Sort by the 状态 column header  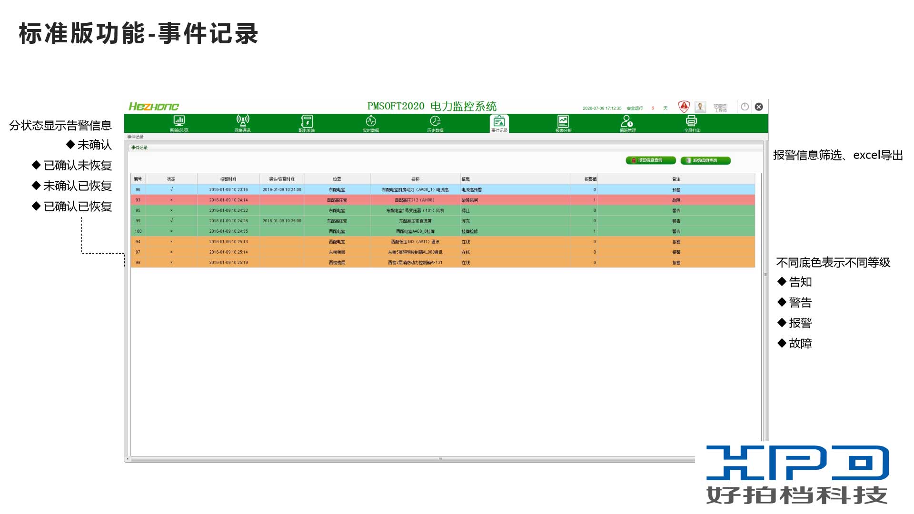[171, 179]
